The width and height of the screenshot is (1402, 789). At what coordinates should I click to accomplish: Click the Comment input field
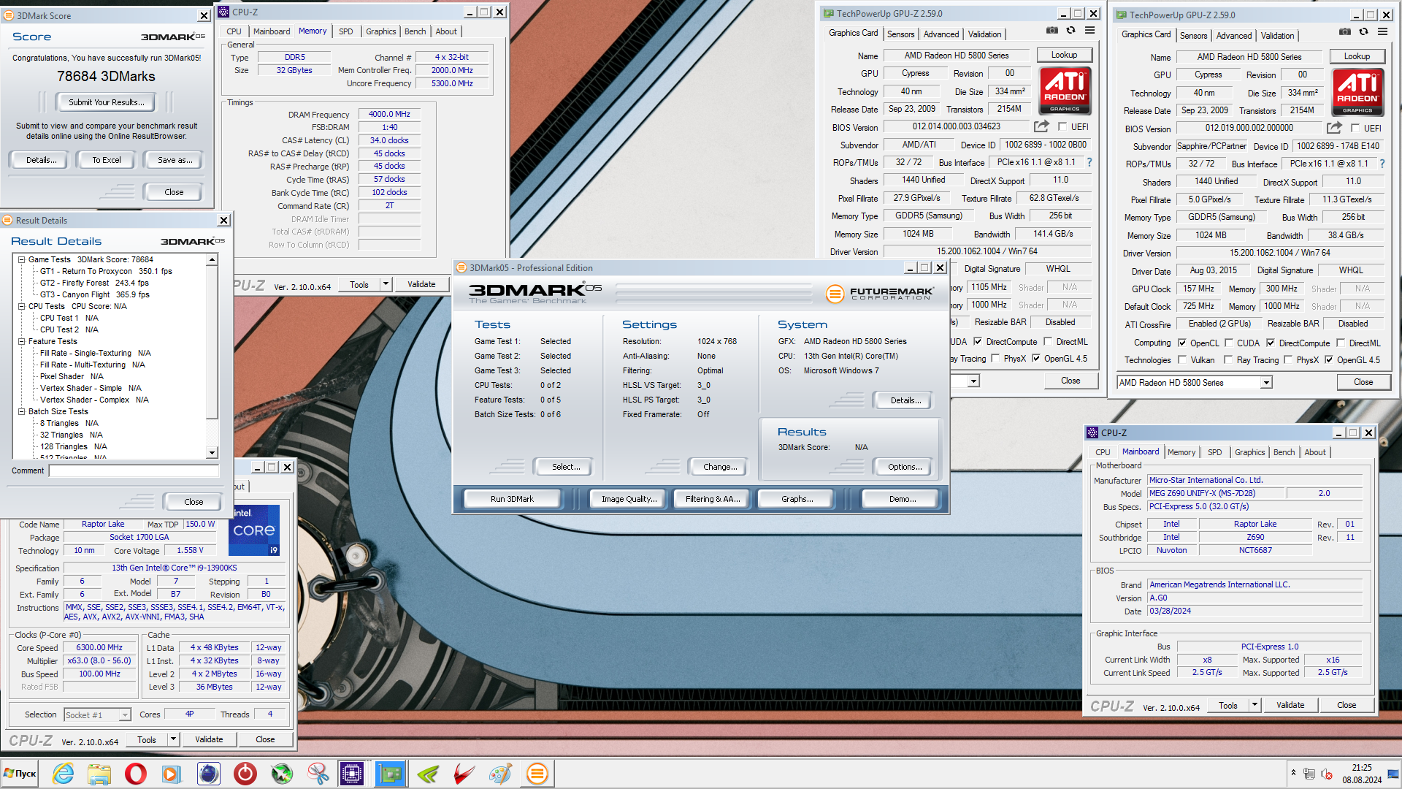pos(134,471)
